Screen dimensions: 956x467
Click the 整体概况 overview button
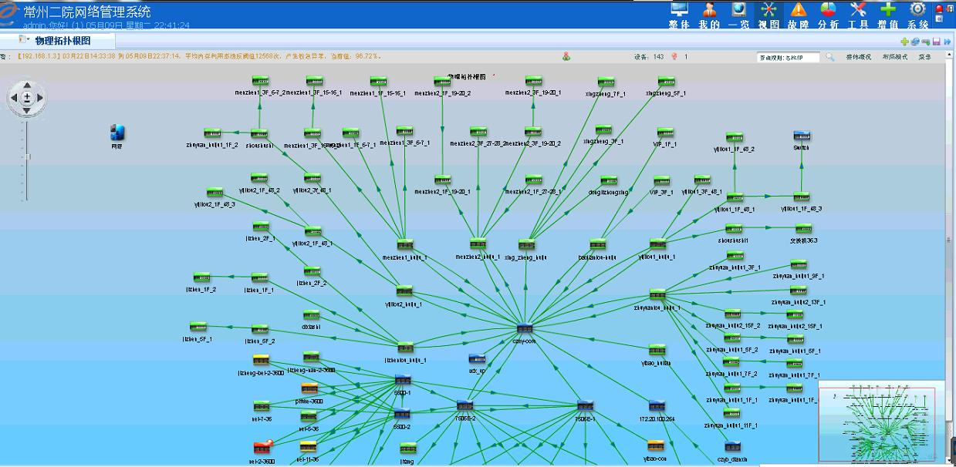coord(859,57)
